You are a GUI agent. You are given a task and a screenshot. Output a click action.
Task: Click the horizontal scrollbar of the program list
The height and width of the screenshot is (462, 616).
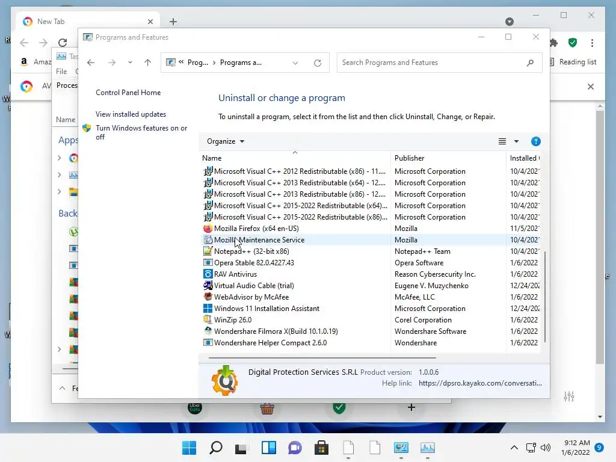pyautogui.click(x=322, y=358)
